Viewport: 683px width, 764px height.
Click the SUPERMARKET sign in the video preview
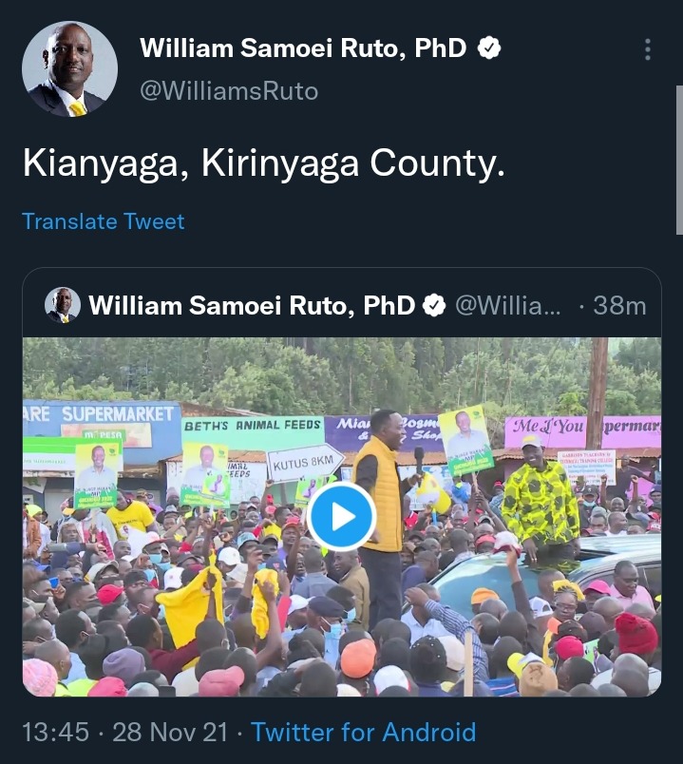tap(118, 414)
